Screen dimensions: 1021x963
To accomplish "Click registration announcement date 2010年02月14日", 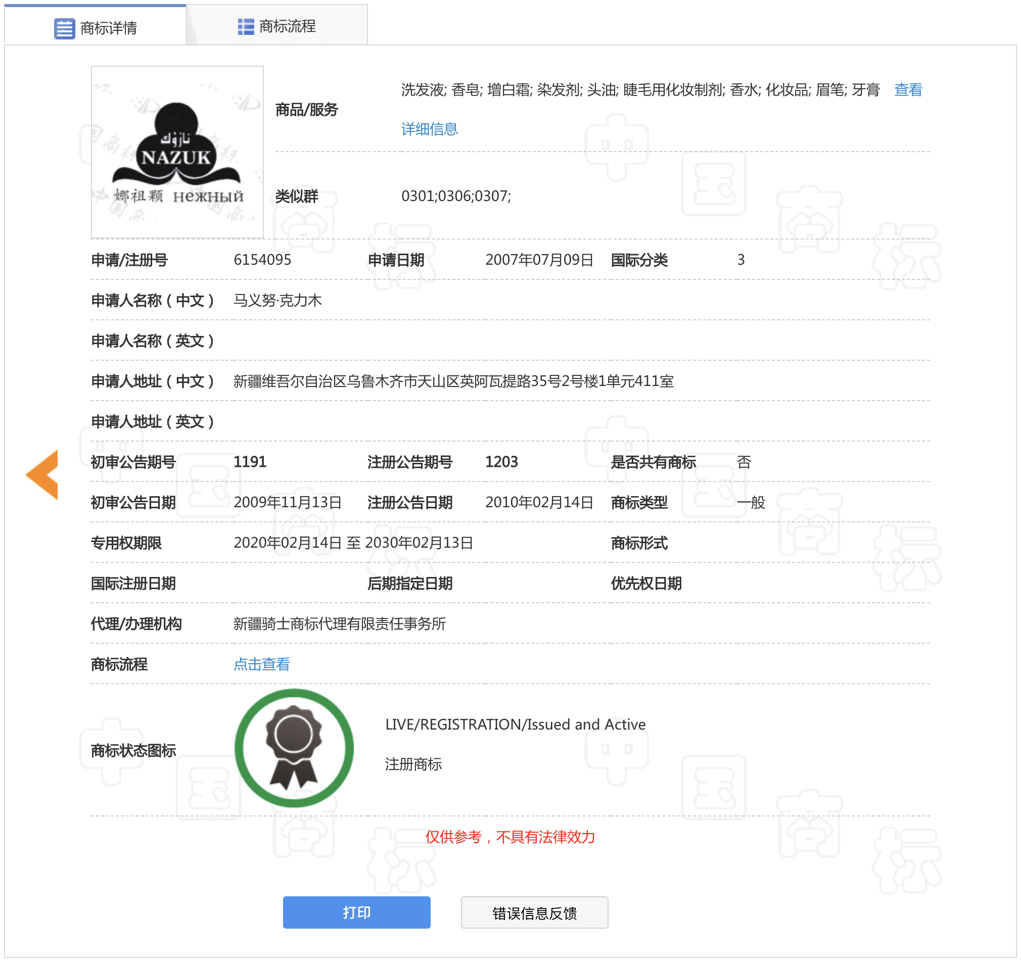I will click(539, 502).
